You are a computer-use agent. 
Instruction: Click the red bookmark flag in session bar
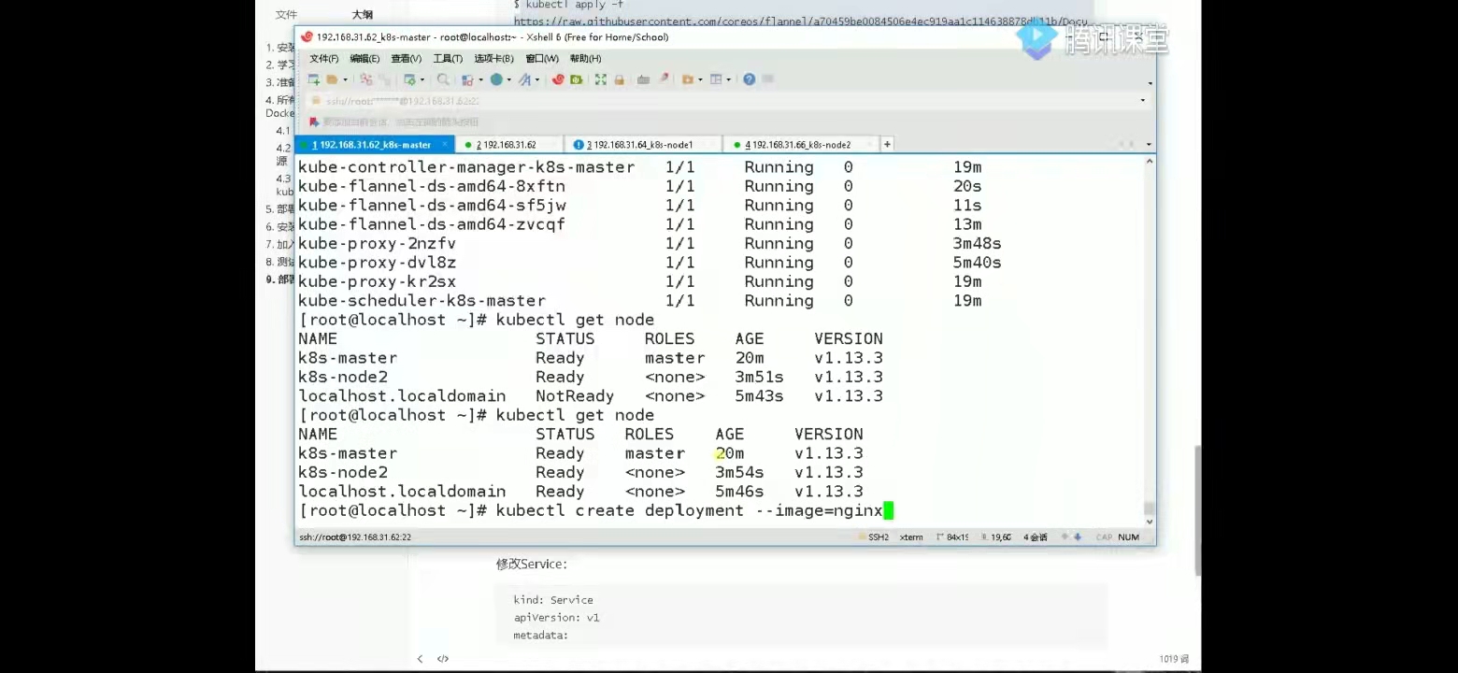click(314, 122)
